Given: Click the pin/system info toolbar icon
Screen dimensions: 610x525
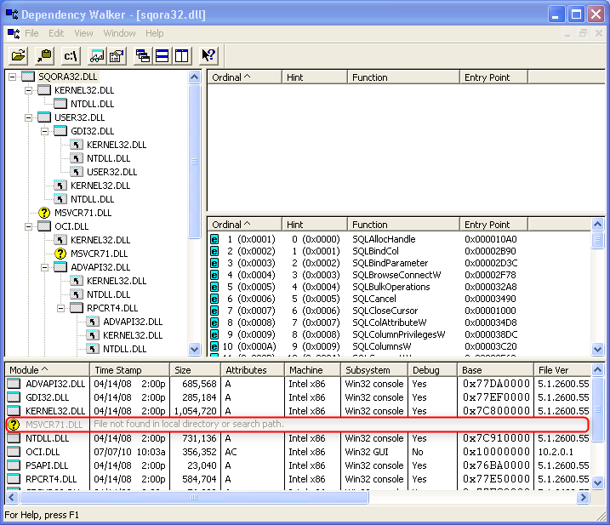Looking at the screenshot, I should click(x=44, y=56).
